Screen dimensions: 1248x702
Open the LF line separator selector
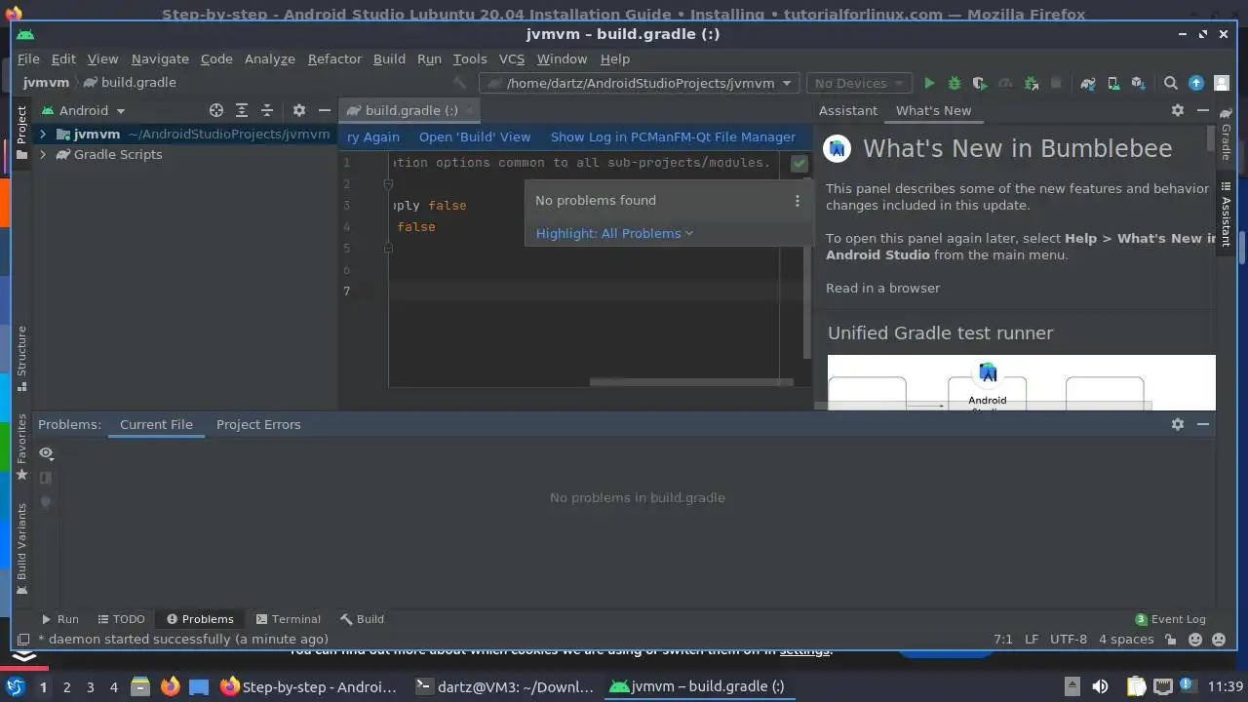[1032, 640]
